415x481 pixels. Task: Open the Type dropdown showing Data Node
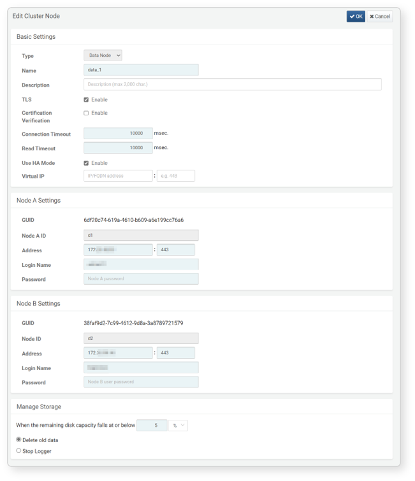[103, 55]
